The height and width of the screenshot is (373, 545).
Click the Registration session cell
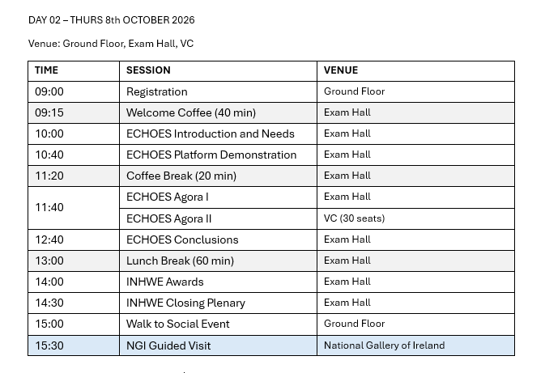[157, 92]
